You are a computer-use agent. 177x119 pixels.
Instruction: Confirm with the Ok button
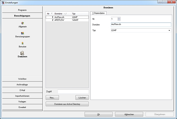(99, 114)
